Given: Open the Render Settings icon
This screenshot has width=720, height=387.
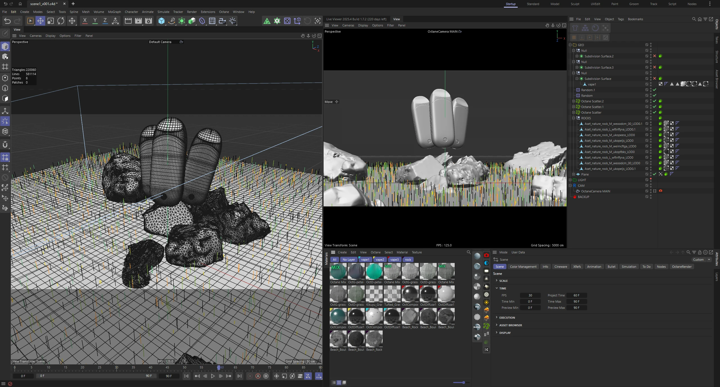Looking at the screenshot, I should click(x=148, y=21).
